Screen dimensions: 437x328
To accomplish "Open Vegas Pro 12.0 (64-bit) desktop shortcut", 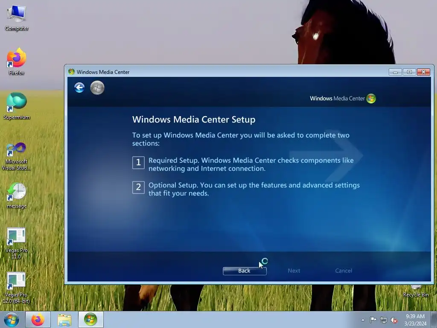I will click(x=16, y=288).
